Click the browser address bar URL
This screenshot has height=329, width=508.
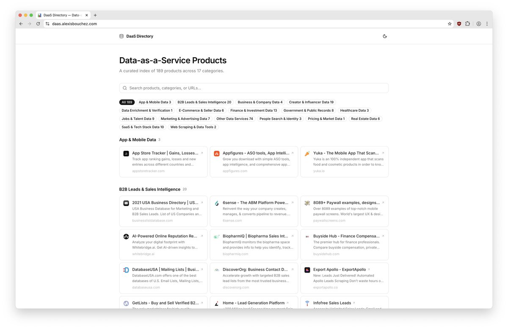pos(75,24)
